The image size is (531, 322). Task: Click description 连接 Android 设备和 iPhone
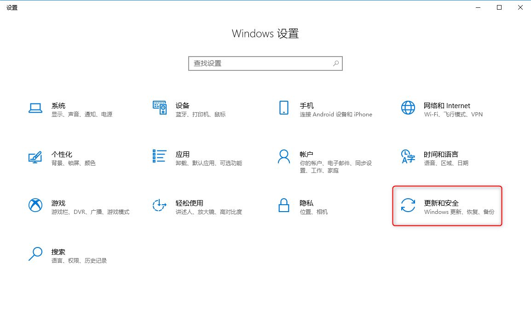tap(336, 115)
